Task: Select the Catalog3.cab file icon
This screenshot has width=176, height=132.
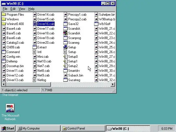Action: [4, 43]
